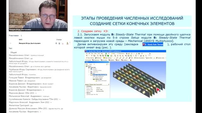The width and height of the screenshot is (202, 113).
Task: Insert a Radiation load from the Environment toolbar
Action: coord(111,60)
